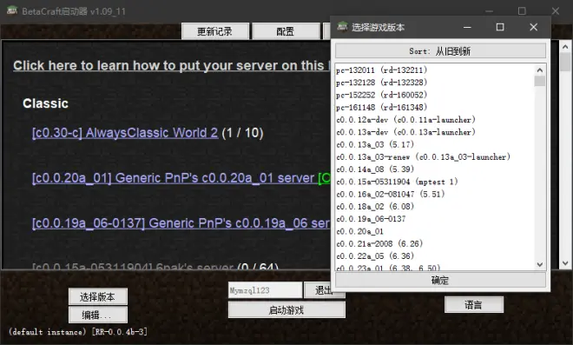Maximize the BetaCraft launcher window
Viewport: 573px width, 345px height.
pos(522,11)
